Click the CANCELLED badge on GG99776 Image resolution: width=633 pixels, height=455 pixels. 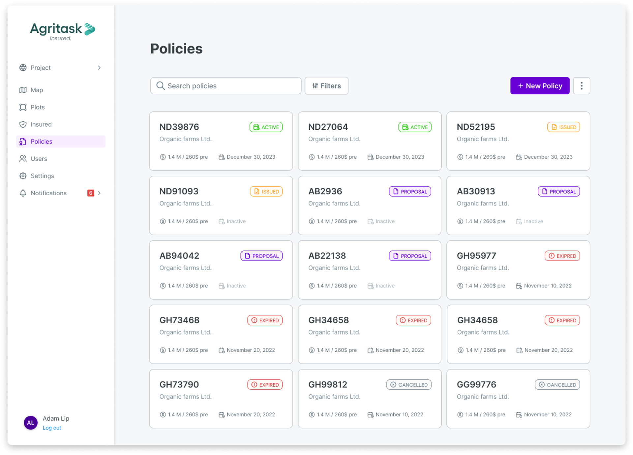[x=557, y=385]
